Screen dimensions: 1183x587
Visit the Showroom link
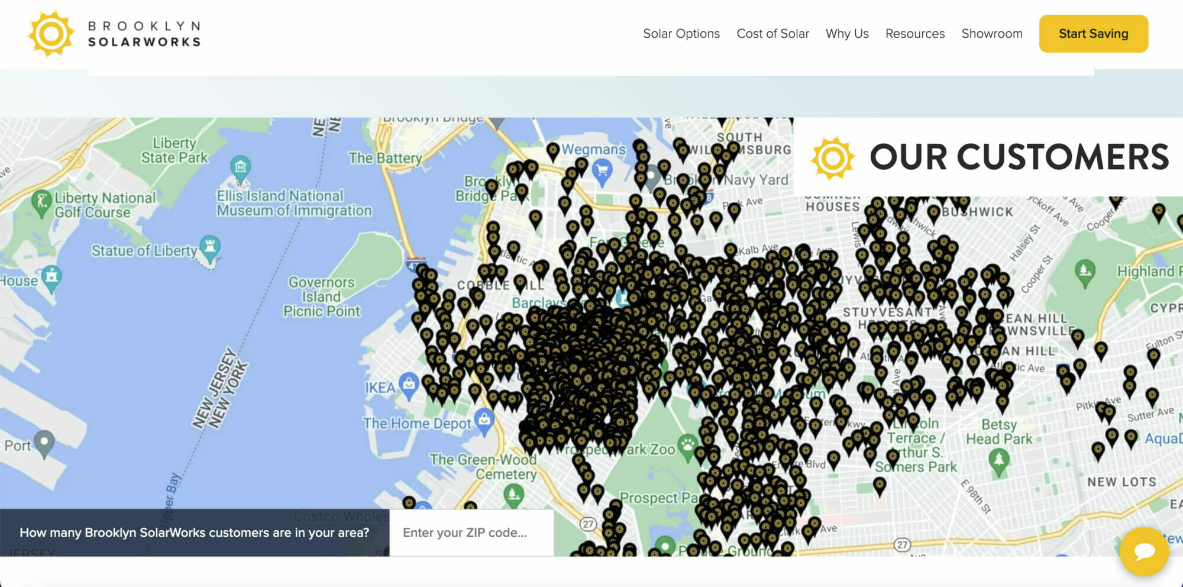pyautogui.click(x=992, y=34)
